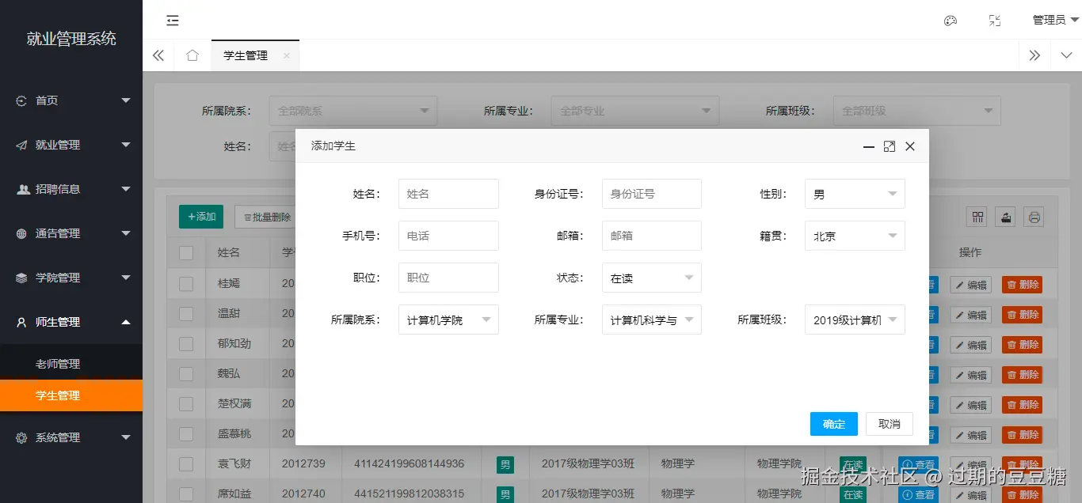Viewport: 1082px width, 503px height.
Task: Open the column filter grid icon
Action: point(978,217)
